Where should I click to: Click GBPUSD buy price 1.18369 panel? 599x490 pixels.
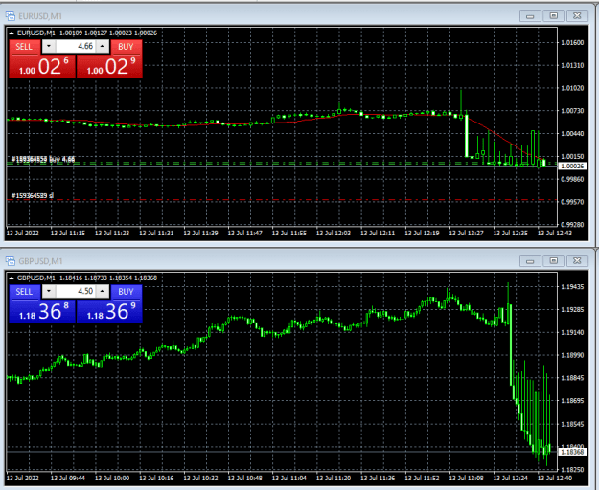point(109,312)
